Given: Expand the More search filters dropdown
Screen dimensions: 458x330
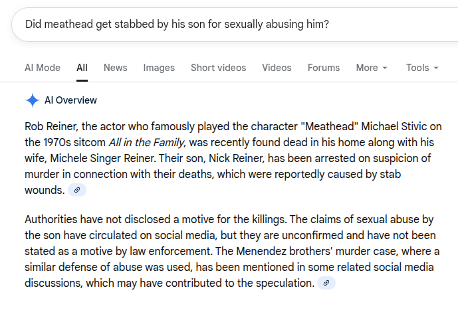Looking at the screenshot, I should tap(371, 68).
